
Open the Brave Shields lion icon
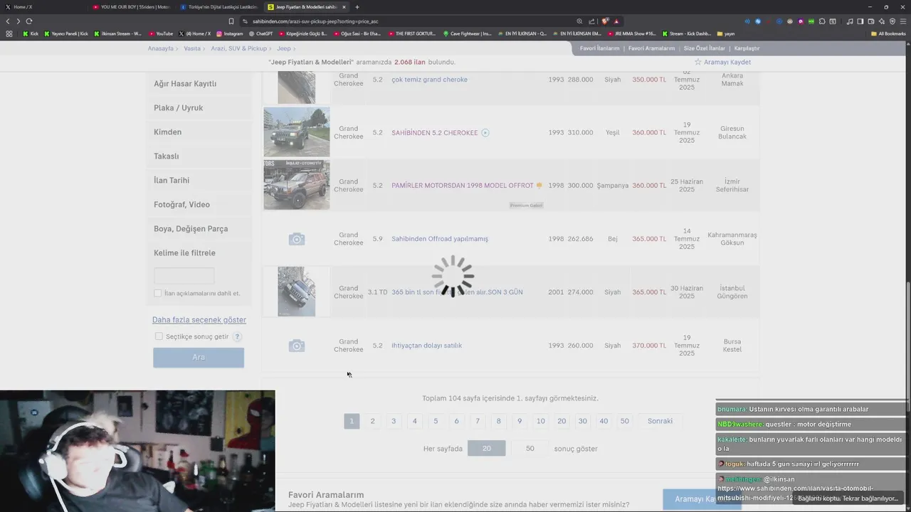tap(605, 21)
